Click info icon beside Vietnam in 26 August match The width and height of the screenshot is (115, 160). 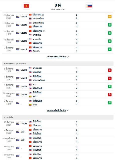point(43,15)
